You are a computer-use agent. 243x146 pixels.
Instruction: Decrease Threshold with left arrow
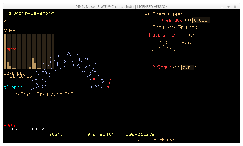[186, 20]
